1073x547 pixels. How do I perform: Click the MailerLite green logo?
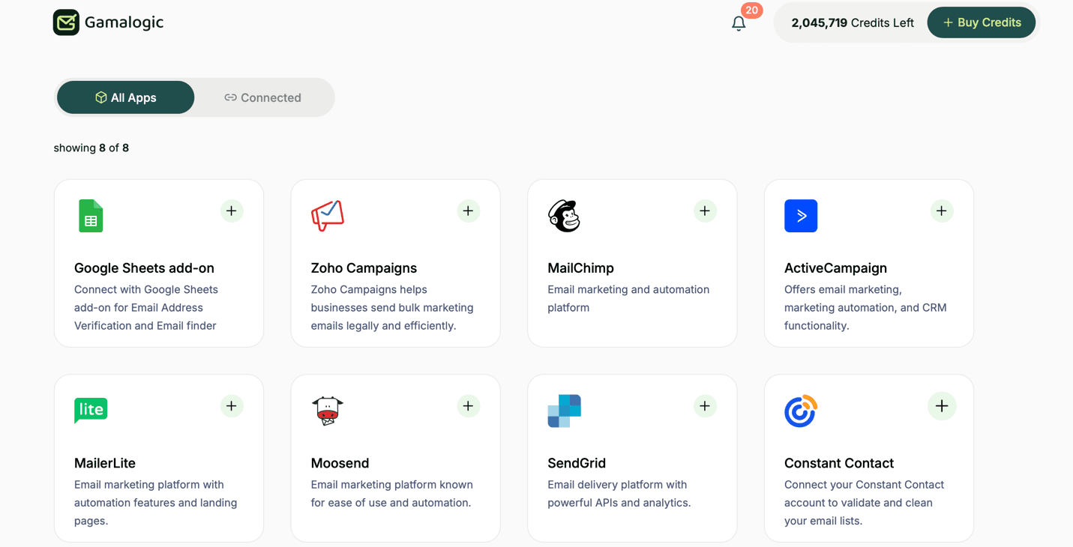tap(91, 410)
